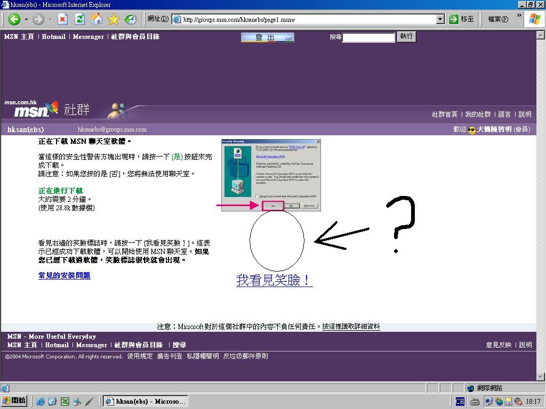The height and width of the screenshot is (409, 546).
Task: Open Messenger link in top bar
Action: [89, 37]
